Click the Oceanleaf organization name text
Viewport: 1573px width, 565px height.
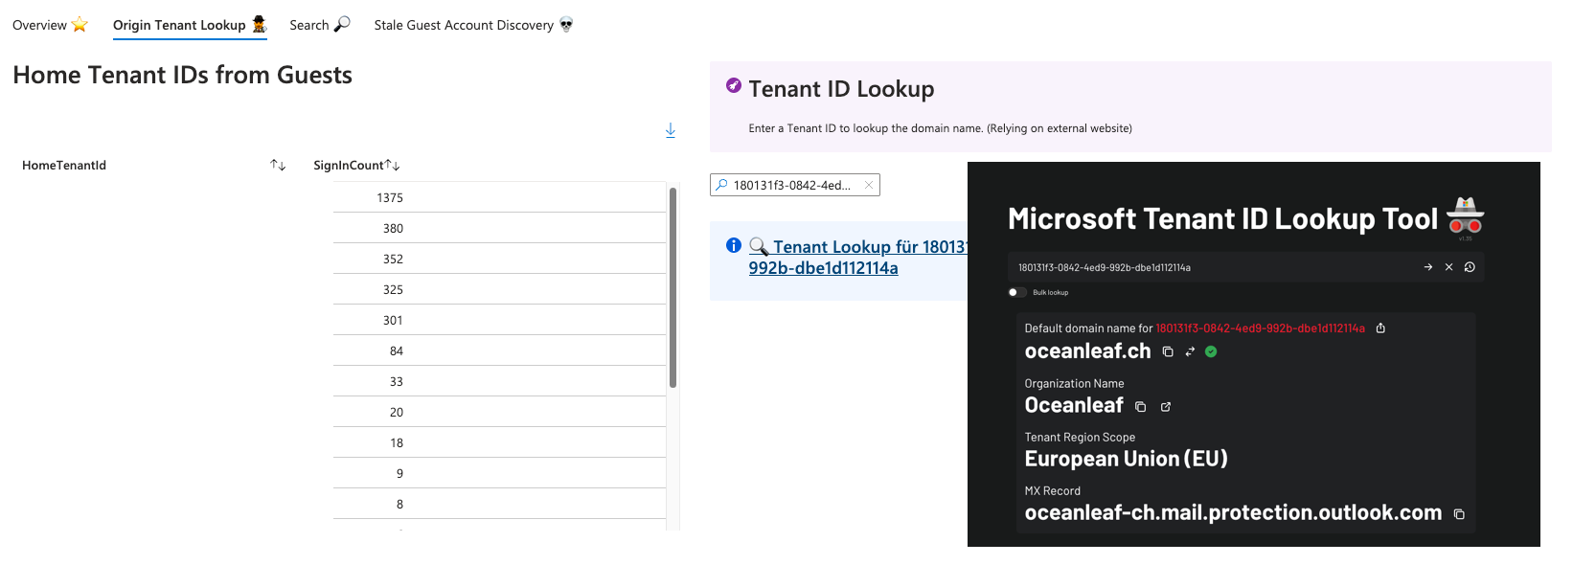[1074, 405]
